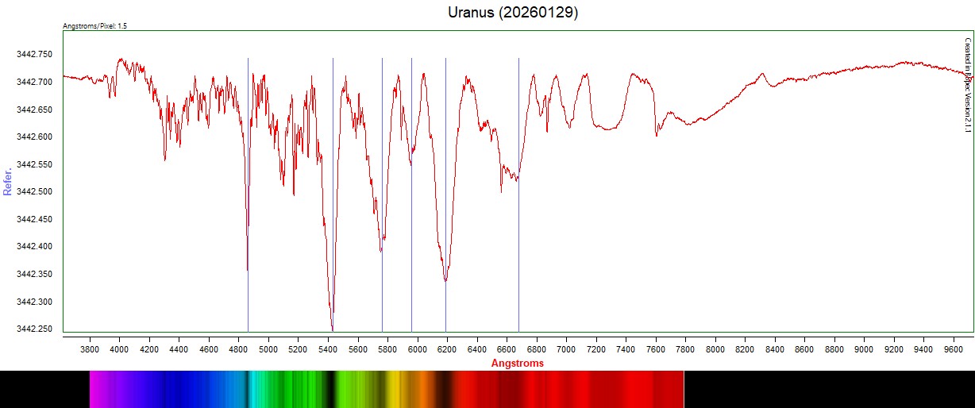Click the 3800 x-axis tick label

tap(90, 348)
